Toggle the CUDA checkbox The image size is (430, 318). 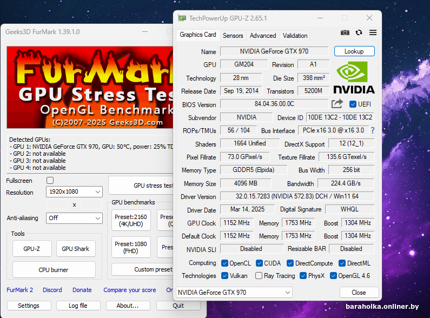click(259, 263)
